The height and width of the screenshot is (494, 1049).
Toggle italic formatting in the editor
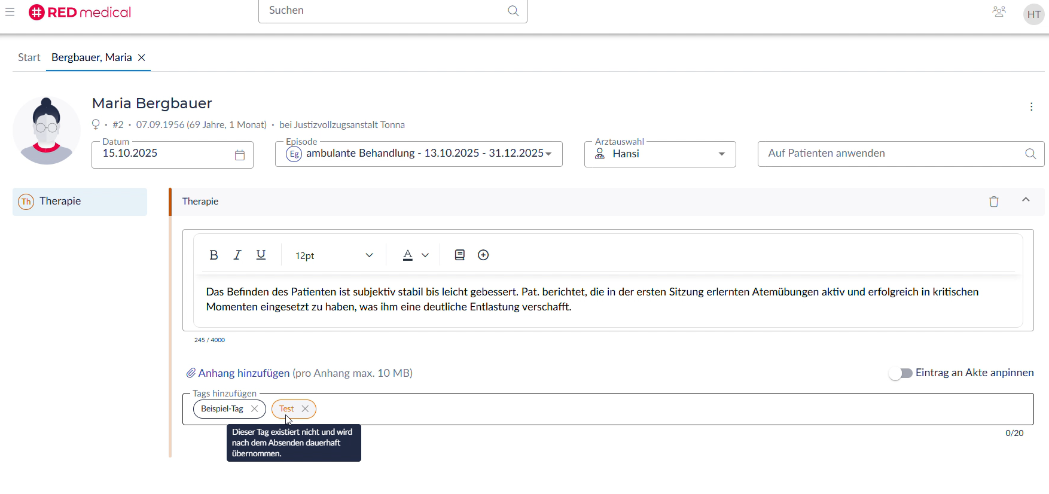pyautogui.click(x=237, y=255)
